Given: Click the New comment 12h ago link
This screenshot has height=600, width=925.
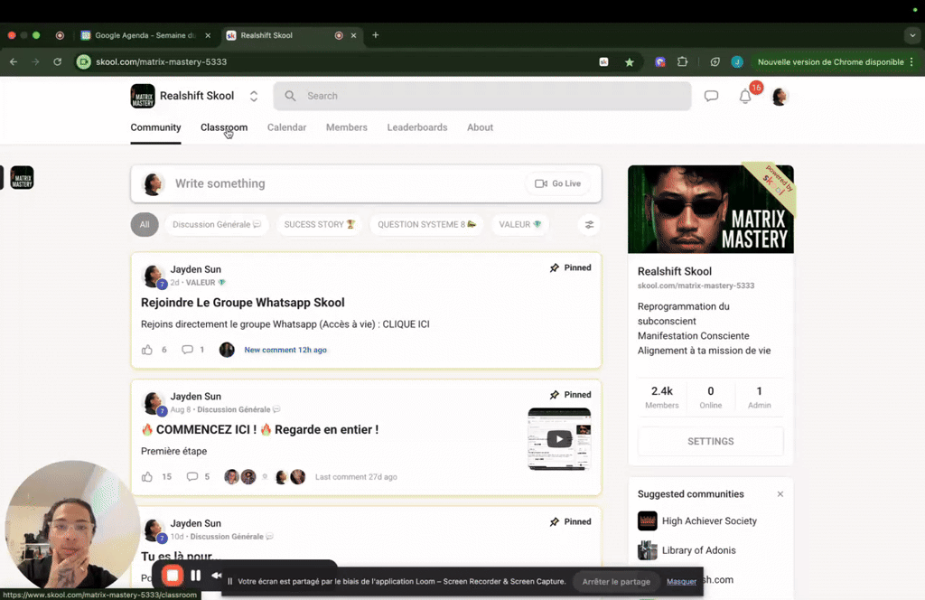Looking at the screenshot, I should tap(285, 350).
